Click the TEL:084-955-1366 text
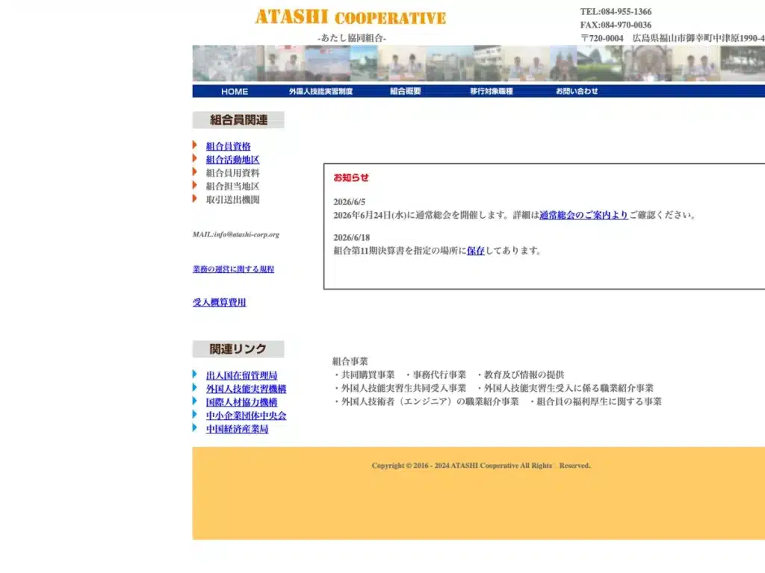This screenshot has width=765, height=573. click(x=616, y=12)
